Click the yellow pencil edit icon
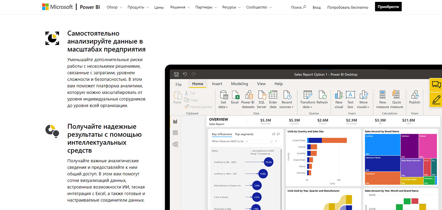Viewport: 442px width, 210px height. pyautogui.click(x=436, y=99)
